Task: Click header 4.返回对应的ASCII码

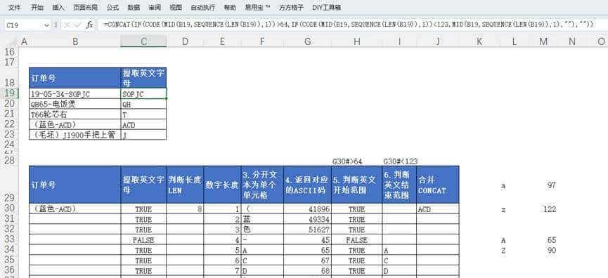Action: [x=307, y=185]
